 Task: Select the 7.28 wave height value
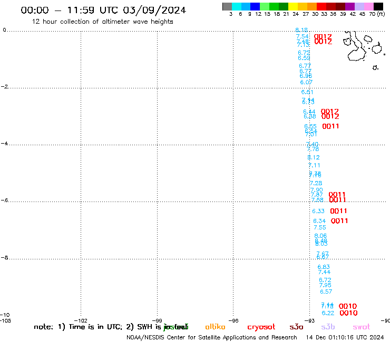[316, 183]
